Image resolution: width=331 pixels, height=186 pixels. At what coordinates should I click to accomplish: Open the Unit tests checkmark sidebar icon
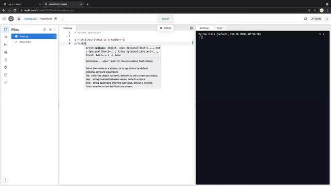pyautogui.click(x=6, y=82)
